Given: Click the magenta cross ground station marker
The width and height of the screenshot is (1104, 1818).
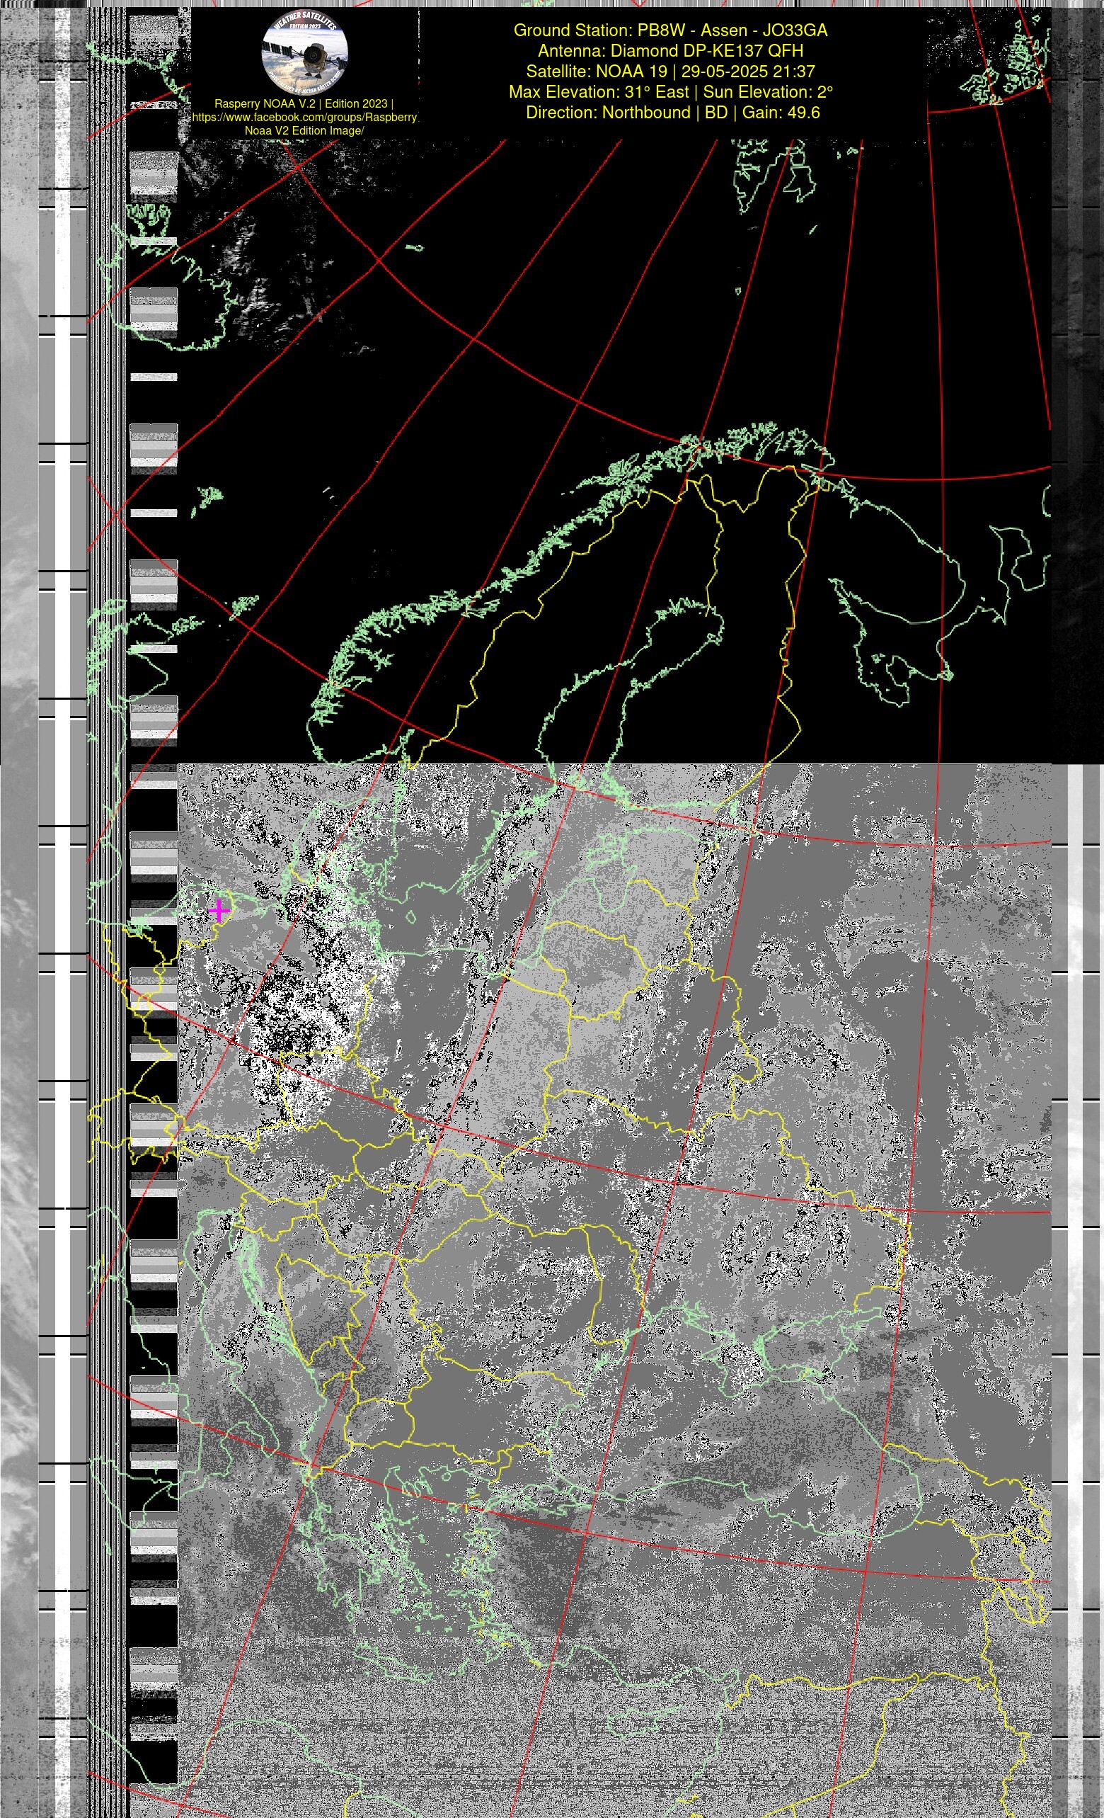Looking at the screenshot, I should click(218, 911).
